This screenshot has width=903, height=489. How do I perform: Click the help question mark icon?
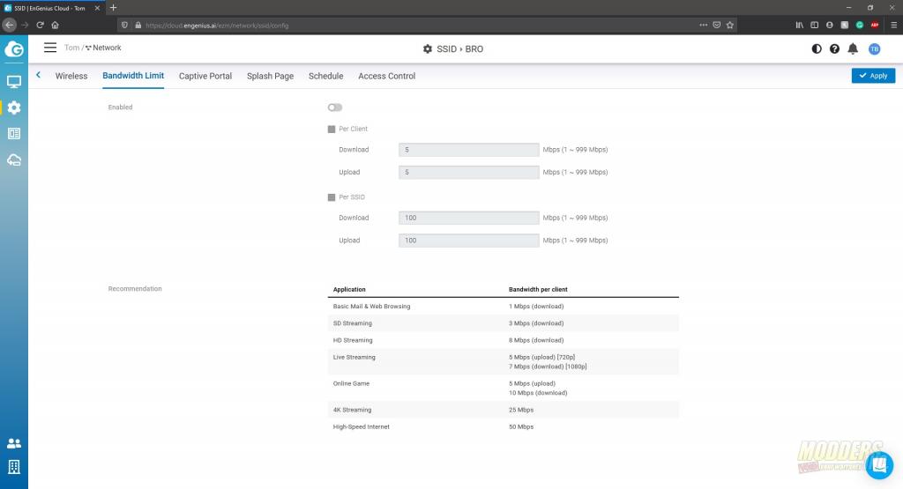[x=834, y=48]
